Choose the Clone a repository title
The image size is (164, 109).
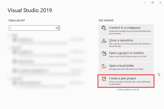(121, 40)
